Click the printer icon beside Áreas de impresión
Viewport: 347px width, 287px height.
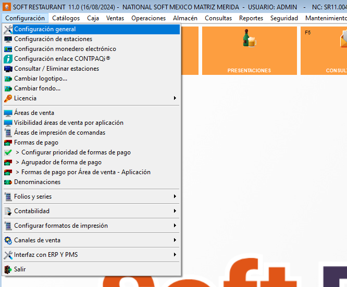coord(8,133)
